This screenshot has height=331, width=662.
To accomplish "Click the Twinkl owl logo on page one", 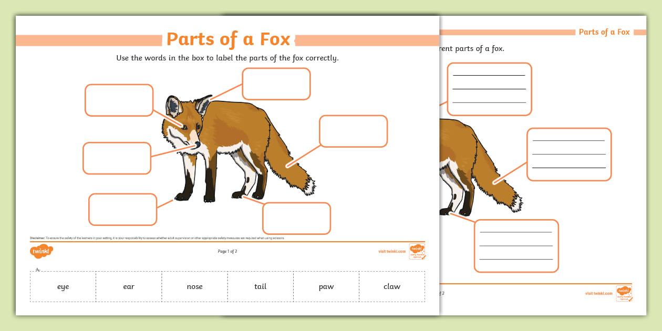I will [x=41, y=251].
